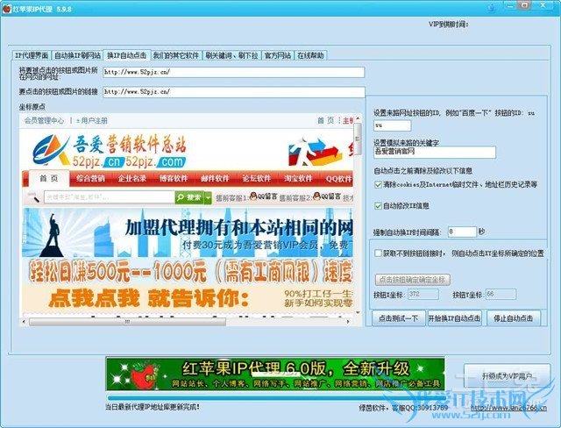The height and width of the screenshot is (428, 561).
Task: Toggle 自动修改IE信息 checkbox
Action: pos(378,205)
